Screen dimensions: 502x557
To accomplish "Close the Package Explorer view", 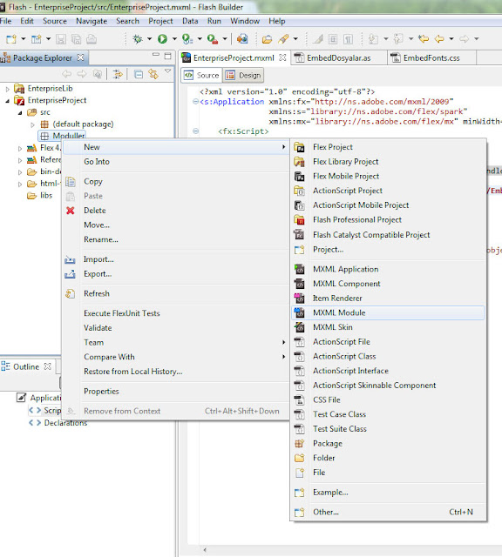I will (81, 57).
